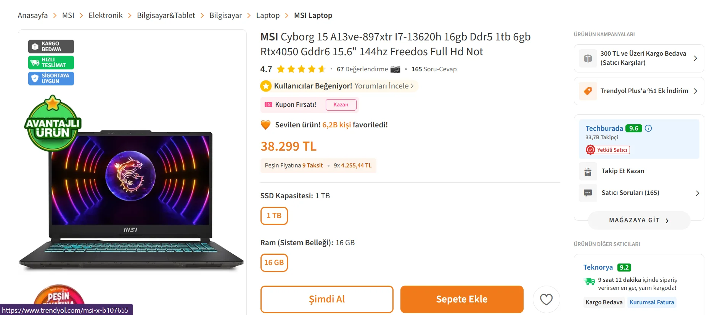720x315 pixels.
Task: Click the Avantajlı Ürün badge on image
Action: 53,123
